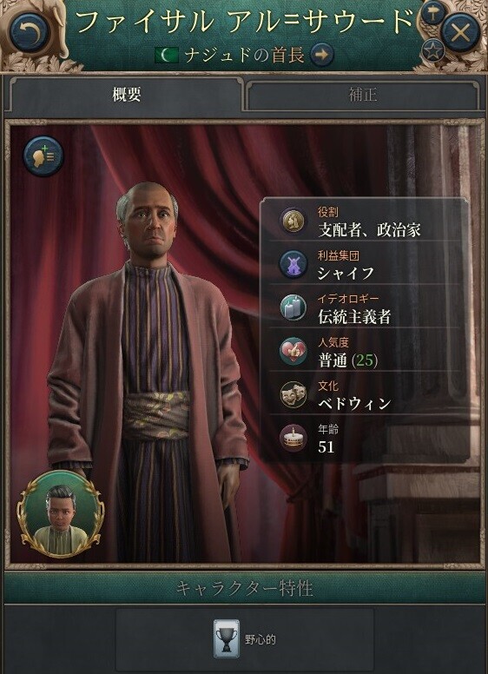The width and height of the screenshot is (488, 674).
Task: Go to Najd country via arrow button
Action: tap(322, 55)
